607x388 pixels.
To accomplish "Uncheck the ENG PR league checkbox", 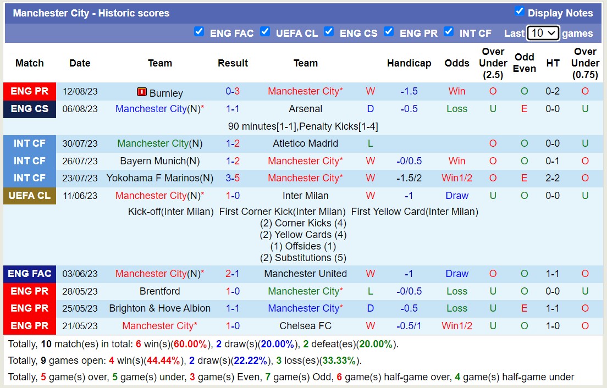I will 389,32.
